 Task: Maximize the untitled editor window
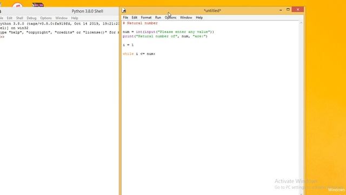point(288,10)
